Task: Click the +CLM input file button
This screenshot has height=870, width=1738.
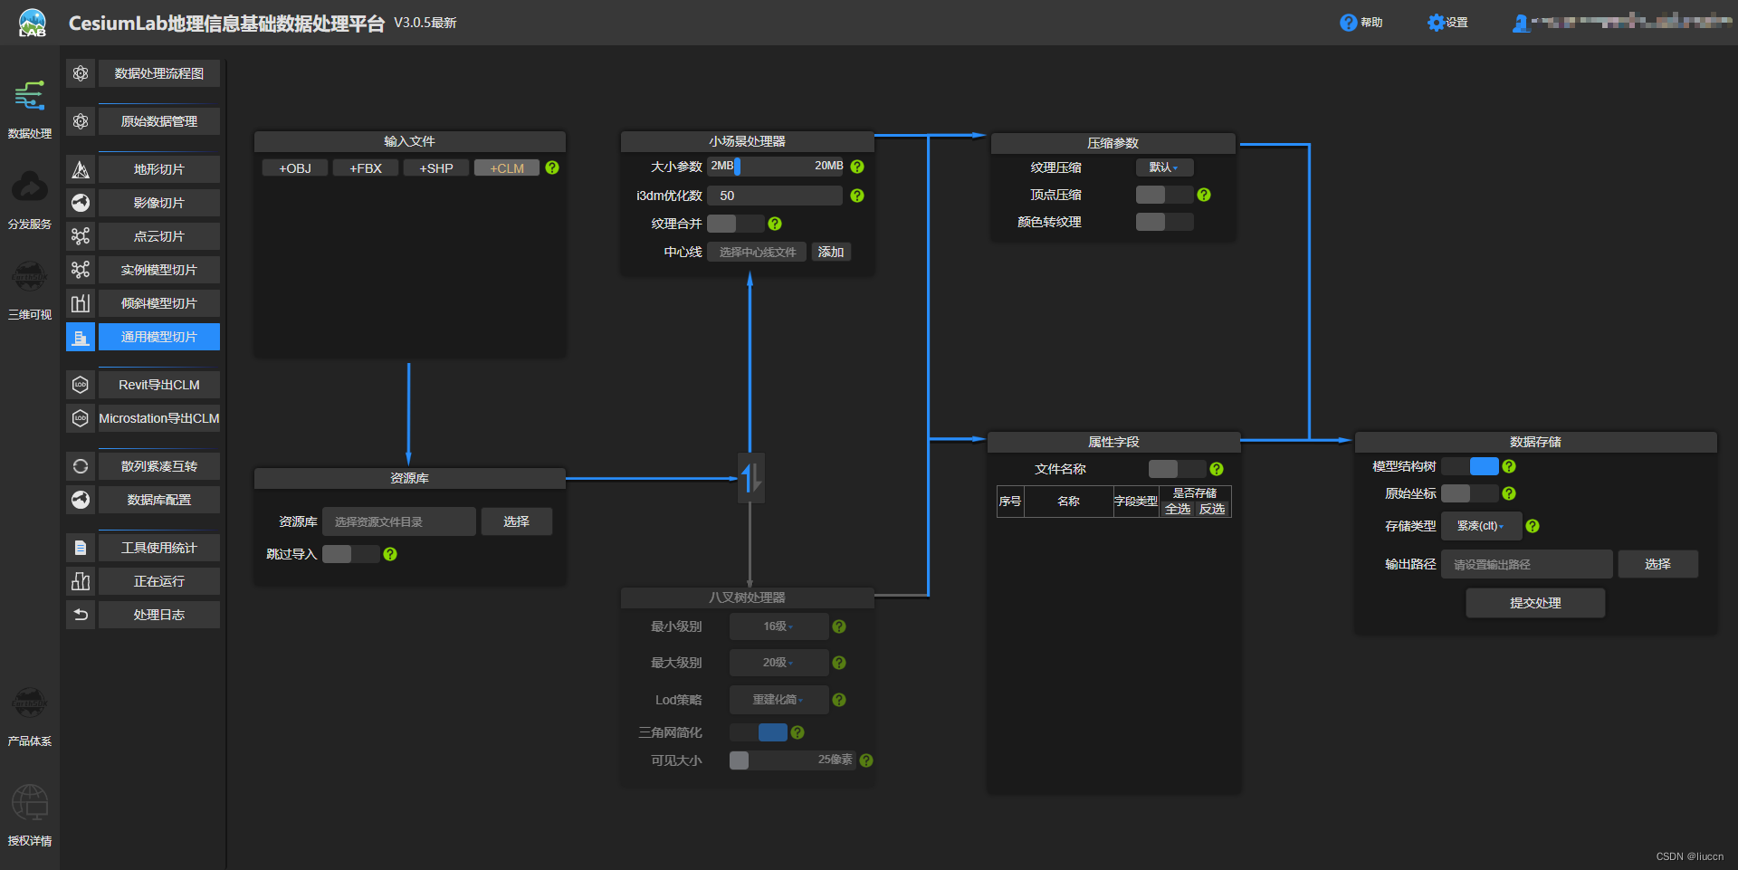Action: click(x=507, y=168)
